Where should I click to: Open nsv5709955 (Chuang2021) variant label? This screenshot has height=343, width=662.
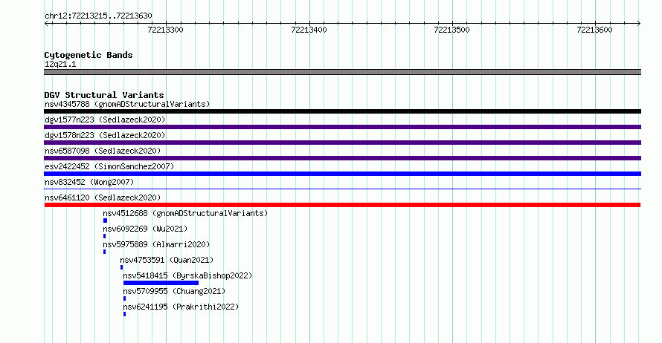(x=174, y=291)
